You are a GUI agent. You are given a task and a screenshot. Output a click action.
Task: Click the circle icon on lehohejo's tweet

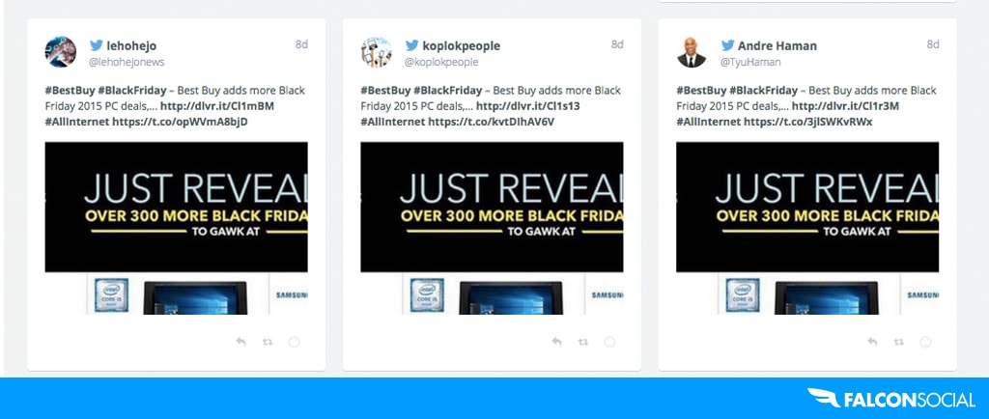(295, 342)
